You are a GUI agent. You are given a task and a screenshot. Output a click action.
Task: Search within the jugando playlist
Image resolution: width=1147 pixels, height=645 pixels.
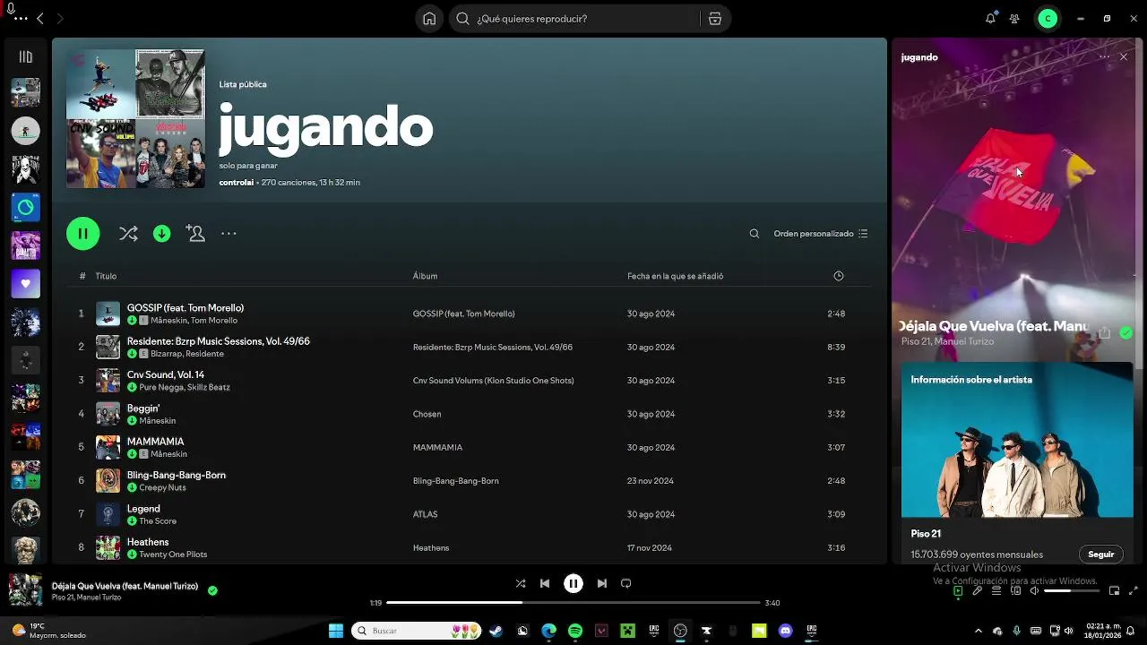(755, 234)
